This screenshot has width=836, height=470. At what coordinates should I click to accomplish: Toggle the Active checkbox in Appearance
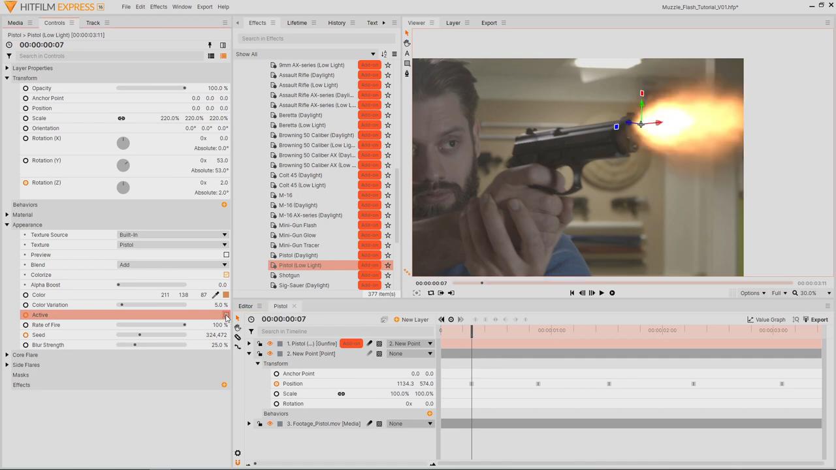[226, 315]
